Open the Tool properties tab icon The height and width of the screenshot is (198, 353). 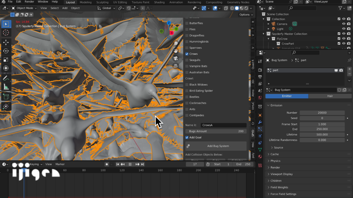[260, 61]
